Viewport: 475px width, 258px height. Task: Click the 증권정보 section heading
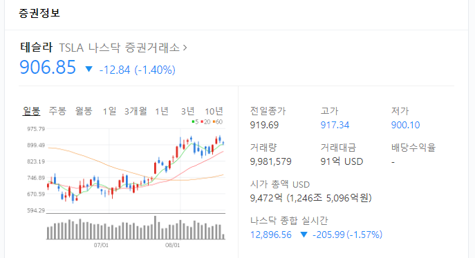[39, 13]
